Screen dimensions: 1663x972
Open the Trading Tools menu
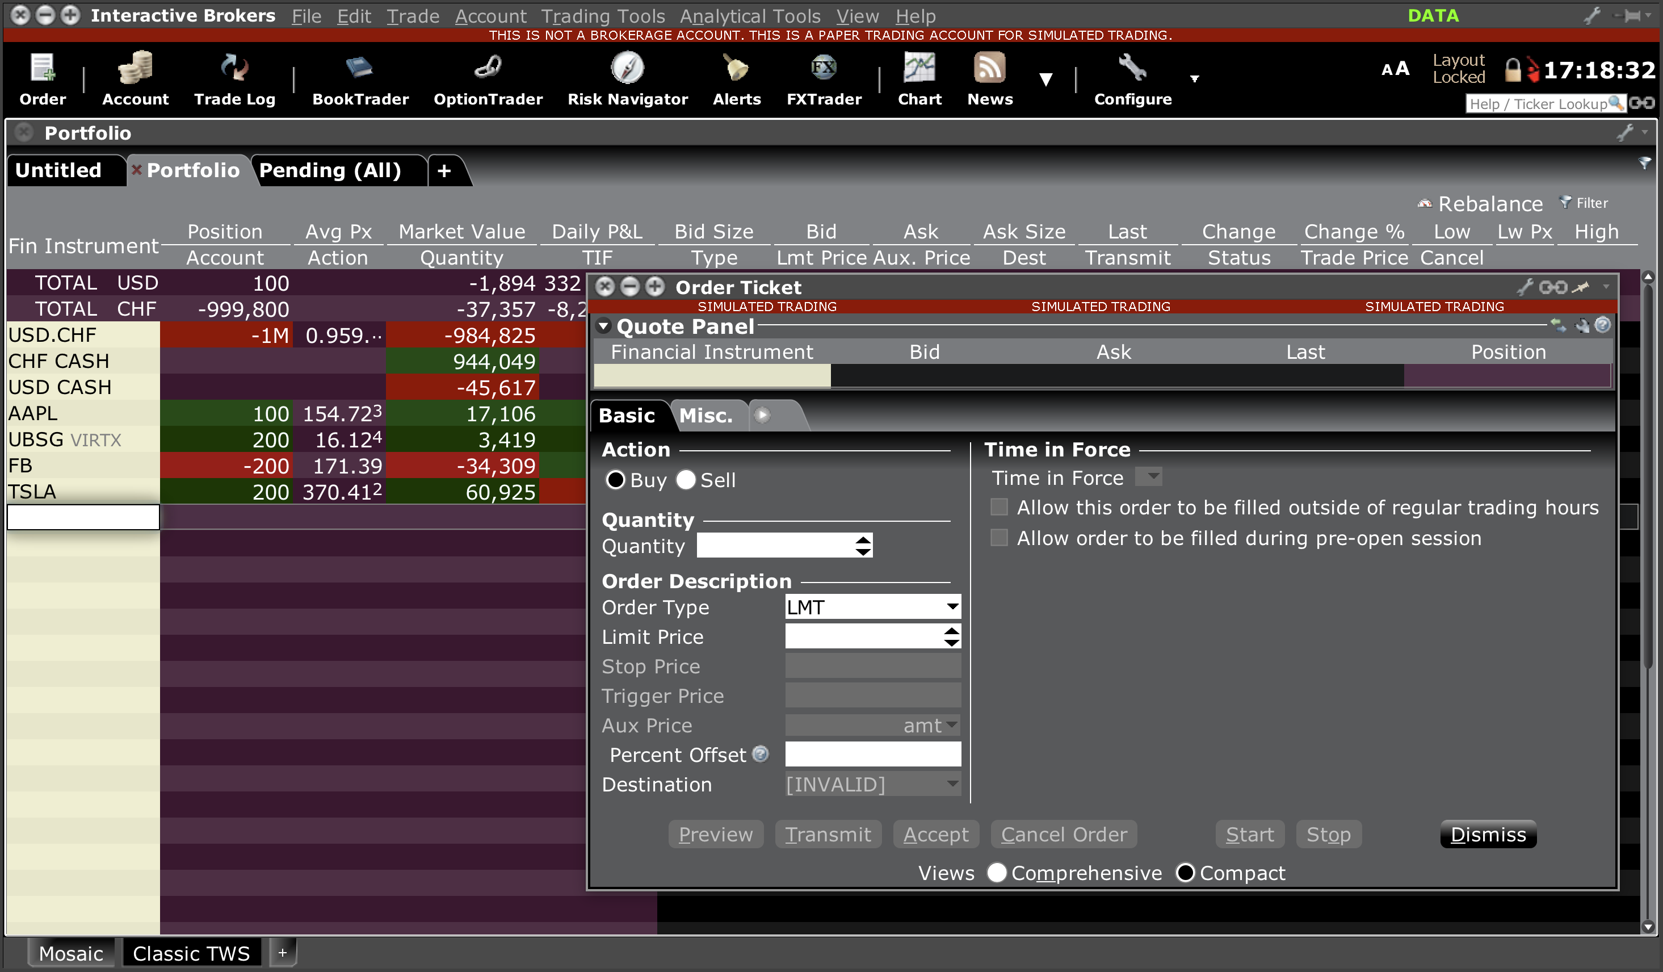coord(603,16)
